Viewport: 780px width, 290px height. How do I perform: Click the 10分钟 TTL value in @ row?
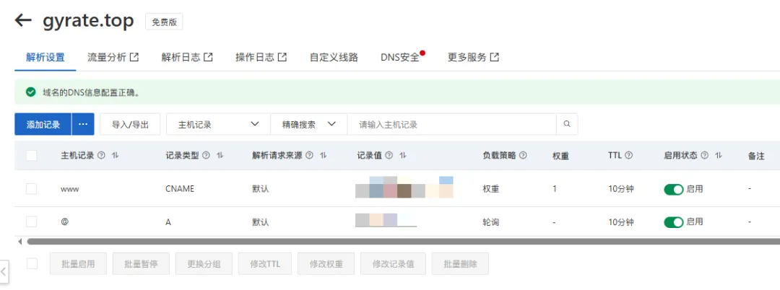621,222
